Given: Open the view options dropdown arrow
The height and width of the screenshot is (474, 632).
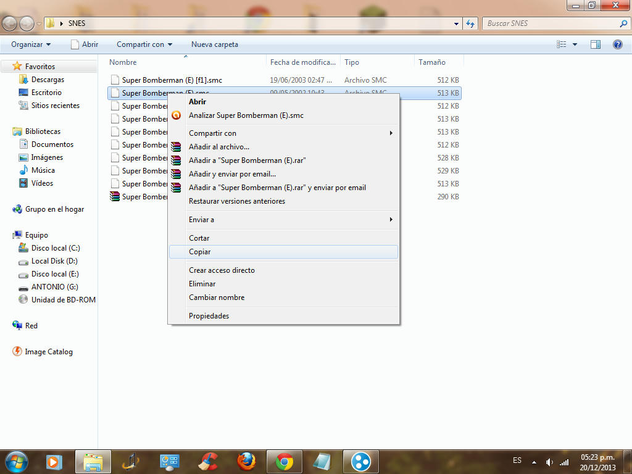Looking at the screenshot, I should pyautogui.click(x=575, y=44).
